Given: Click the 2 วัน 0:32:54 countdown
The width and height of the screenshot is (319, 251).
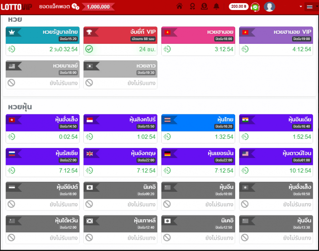Looking at the screenshot, I should (x=63, y=49).
